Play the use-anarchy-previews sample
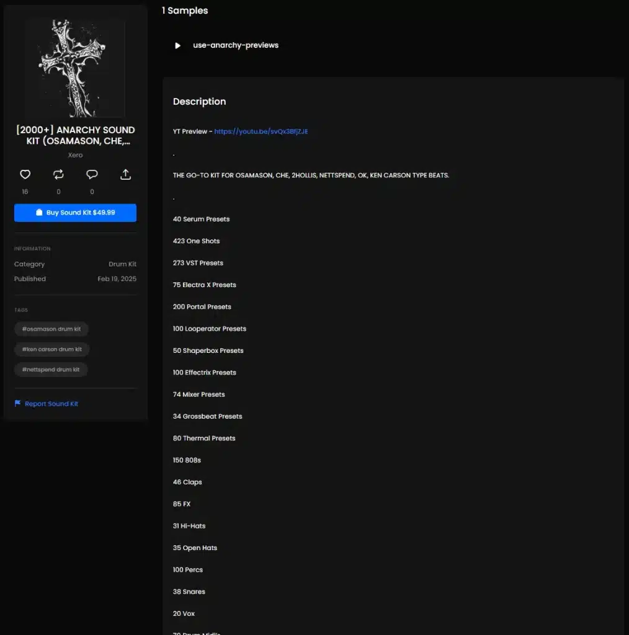This screenshot has width=629, height=635. click(177, 45)
